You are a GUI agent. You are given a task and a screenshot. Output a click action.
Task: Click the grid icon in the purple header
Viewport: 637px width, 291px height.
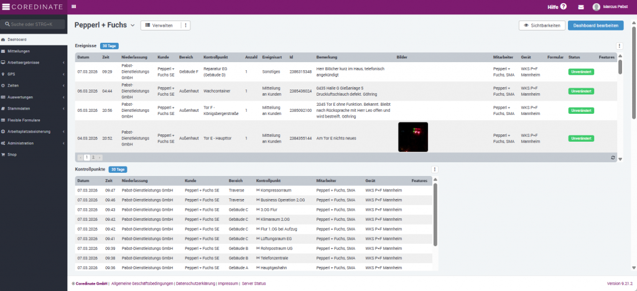[x=74, y=6]
